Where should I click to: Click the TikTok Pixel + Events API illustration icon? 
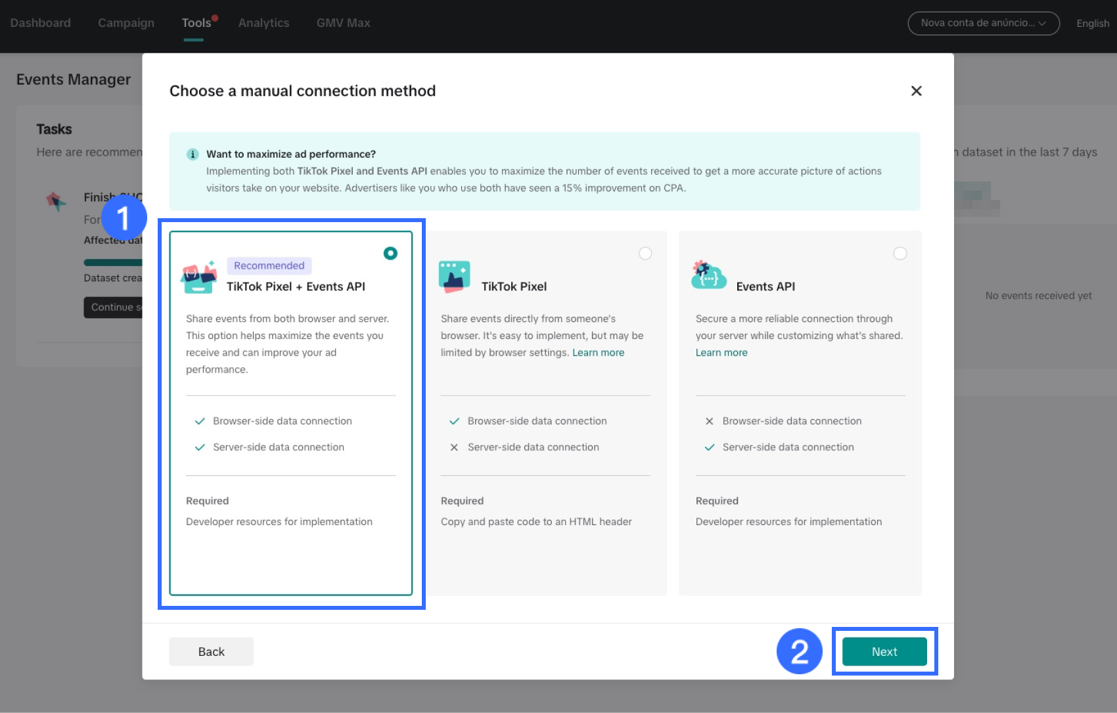pos(198,277)
